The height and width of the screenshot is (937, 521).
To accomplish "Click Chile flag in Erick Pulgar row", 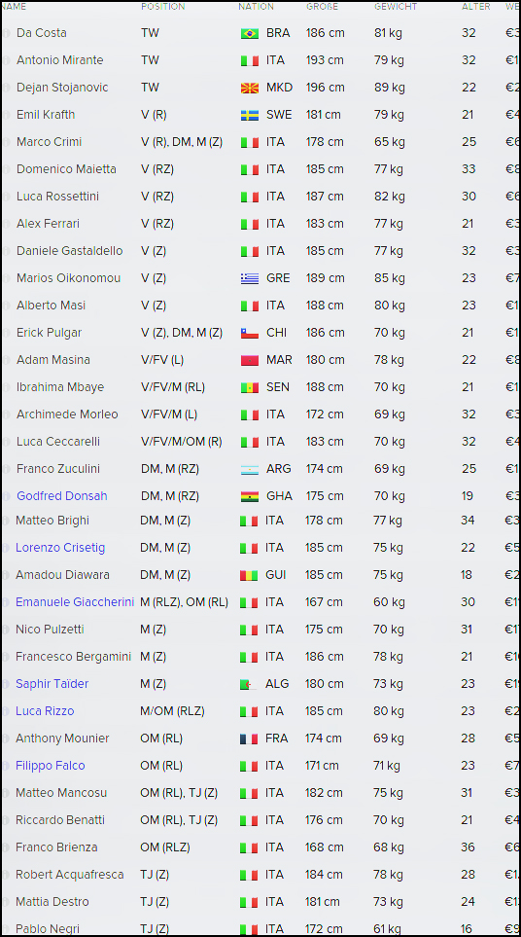I will click(x=250, y=333).
